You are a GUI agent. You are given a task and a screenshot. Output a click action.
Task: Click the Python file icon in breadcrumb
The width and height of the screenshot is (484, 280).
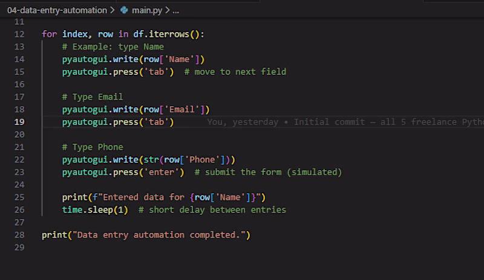coord(125,10)
